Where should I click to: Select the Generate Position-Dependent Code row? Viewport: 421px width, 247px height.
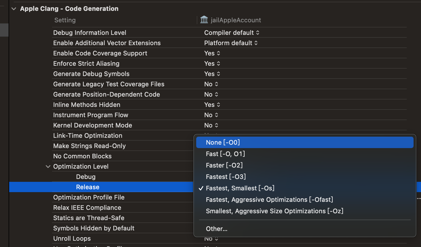(106, 94)
